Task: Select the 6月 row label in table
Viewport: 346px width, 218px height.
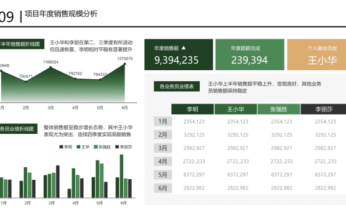Action: tap(163, 188)
